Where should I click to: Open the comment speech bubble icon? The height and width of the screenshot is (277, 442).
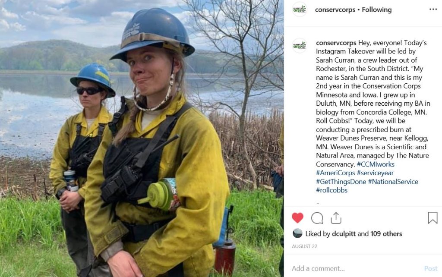317,218
